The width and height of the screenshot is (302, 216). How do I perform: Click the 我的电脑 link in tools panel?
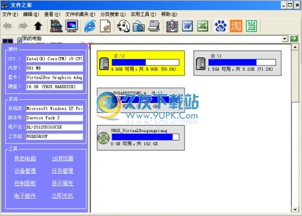point(25,158)
